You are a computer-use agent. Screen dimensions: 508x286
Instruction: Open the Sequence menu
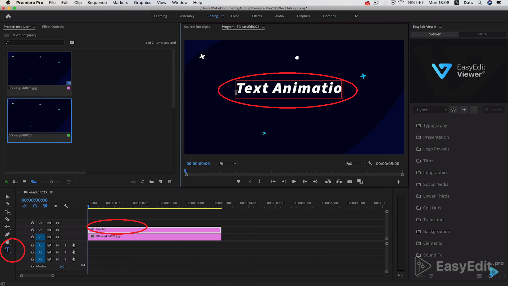point(97,2)
